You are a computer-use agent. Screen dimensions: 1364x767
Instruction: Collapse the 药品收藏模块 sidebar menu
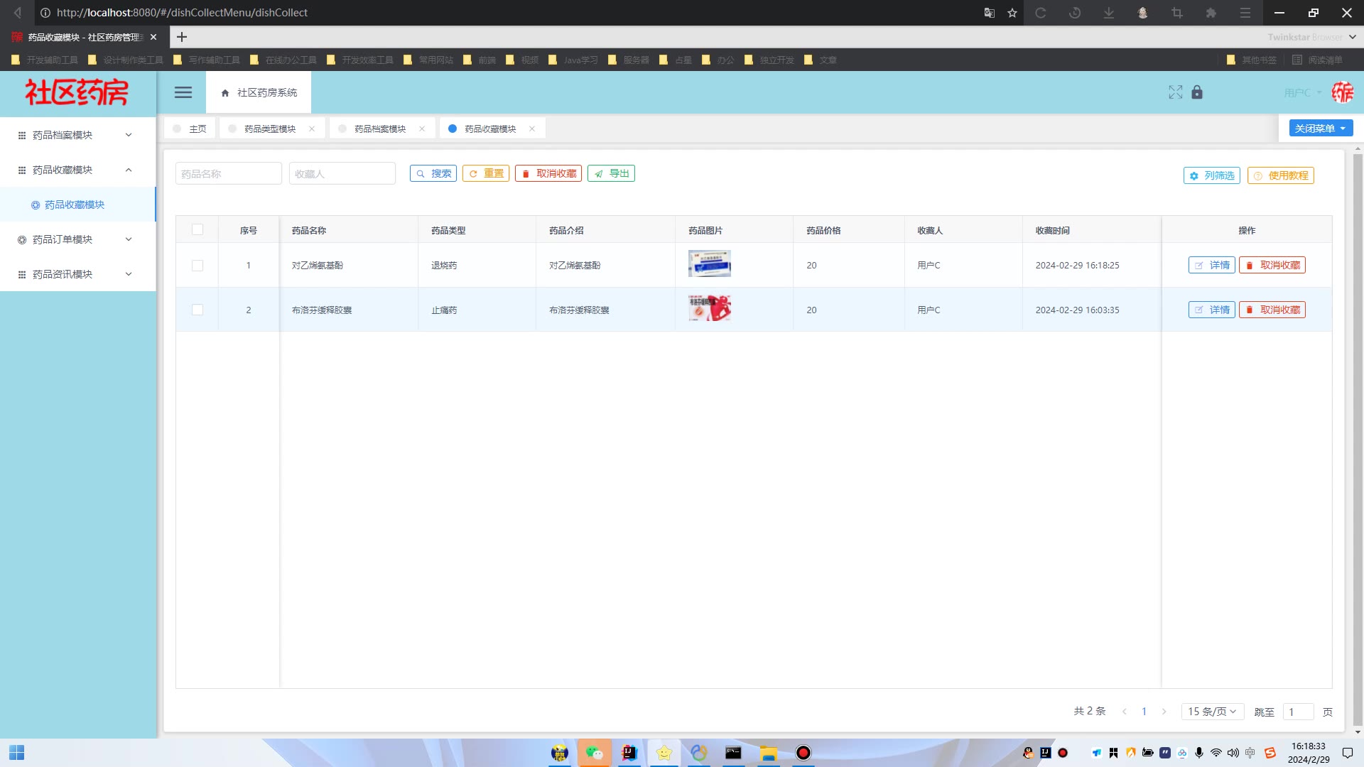click(78, 170)
